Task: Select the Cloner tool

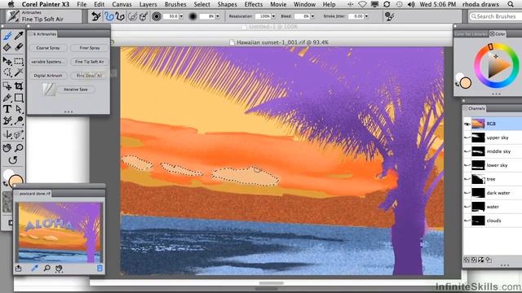Action: click(x=7, y=120)
